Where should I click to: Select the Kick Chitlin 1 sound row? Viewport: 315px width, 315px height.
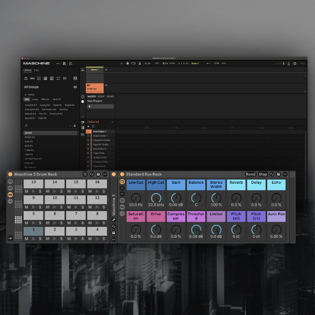click(x=100, y=132)
